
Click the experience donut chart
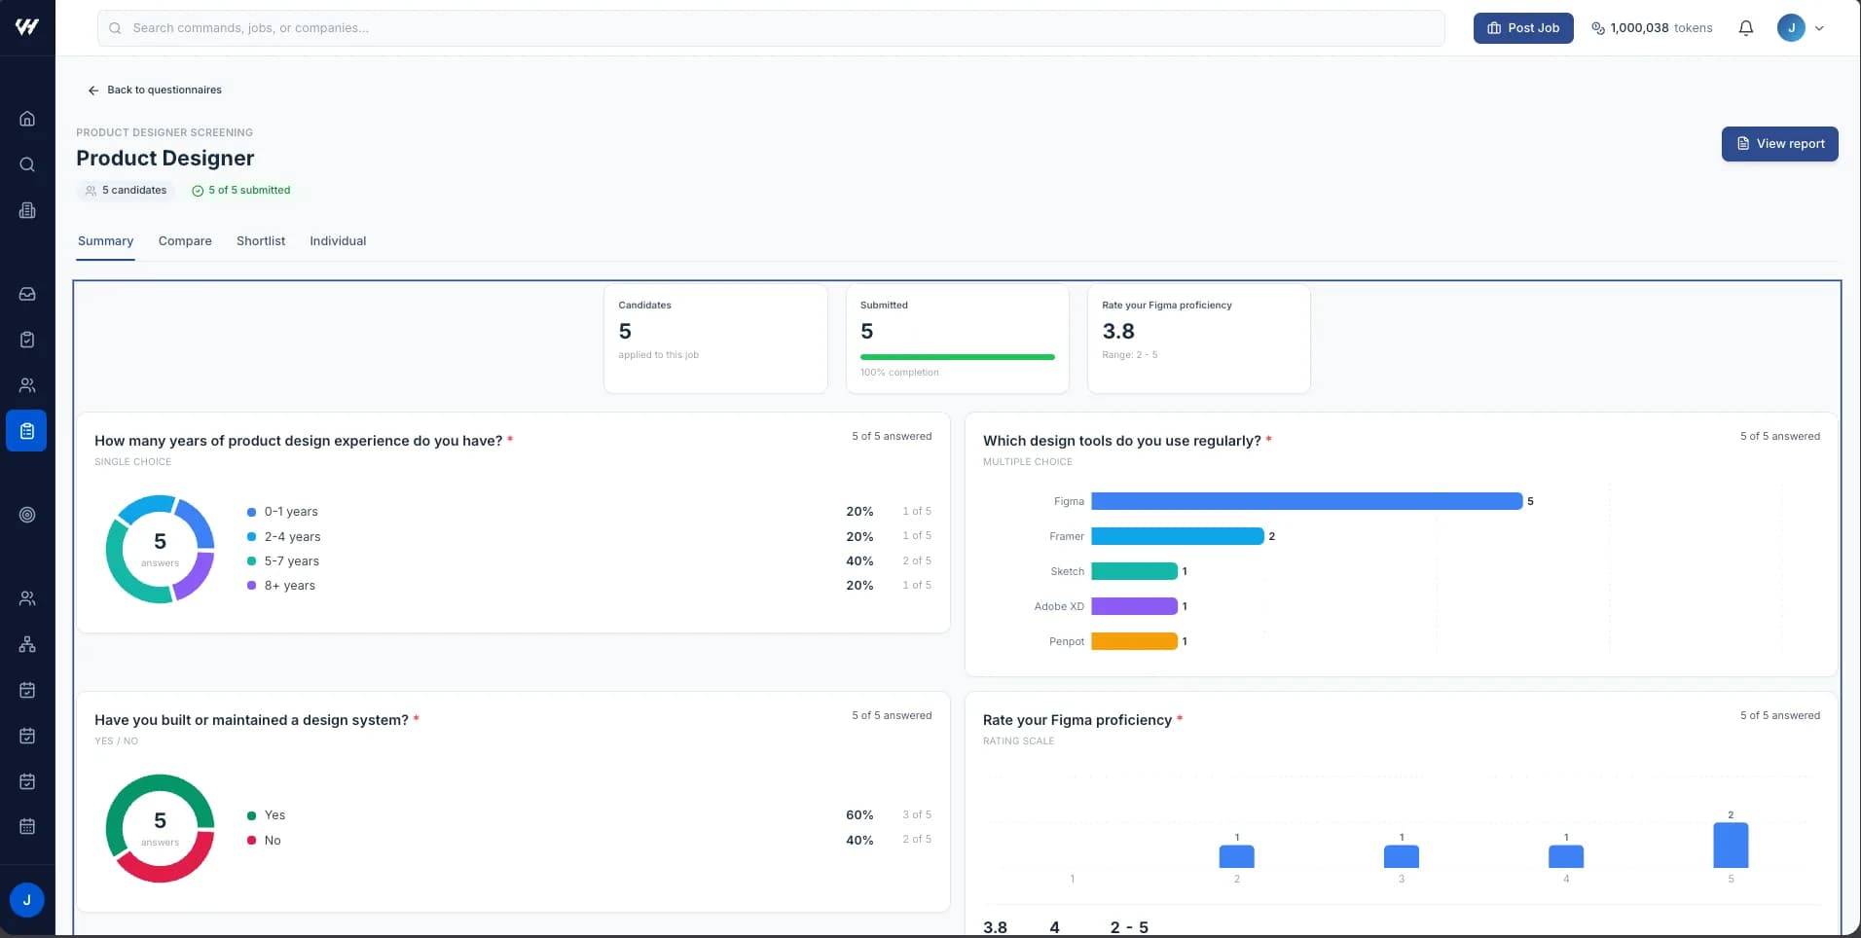pos(160,549)
